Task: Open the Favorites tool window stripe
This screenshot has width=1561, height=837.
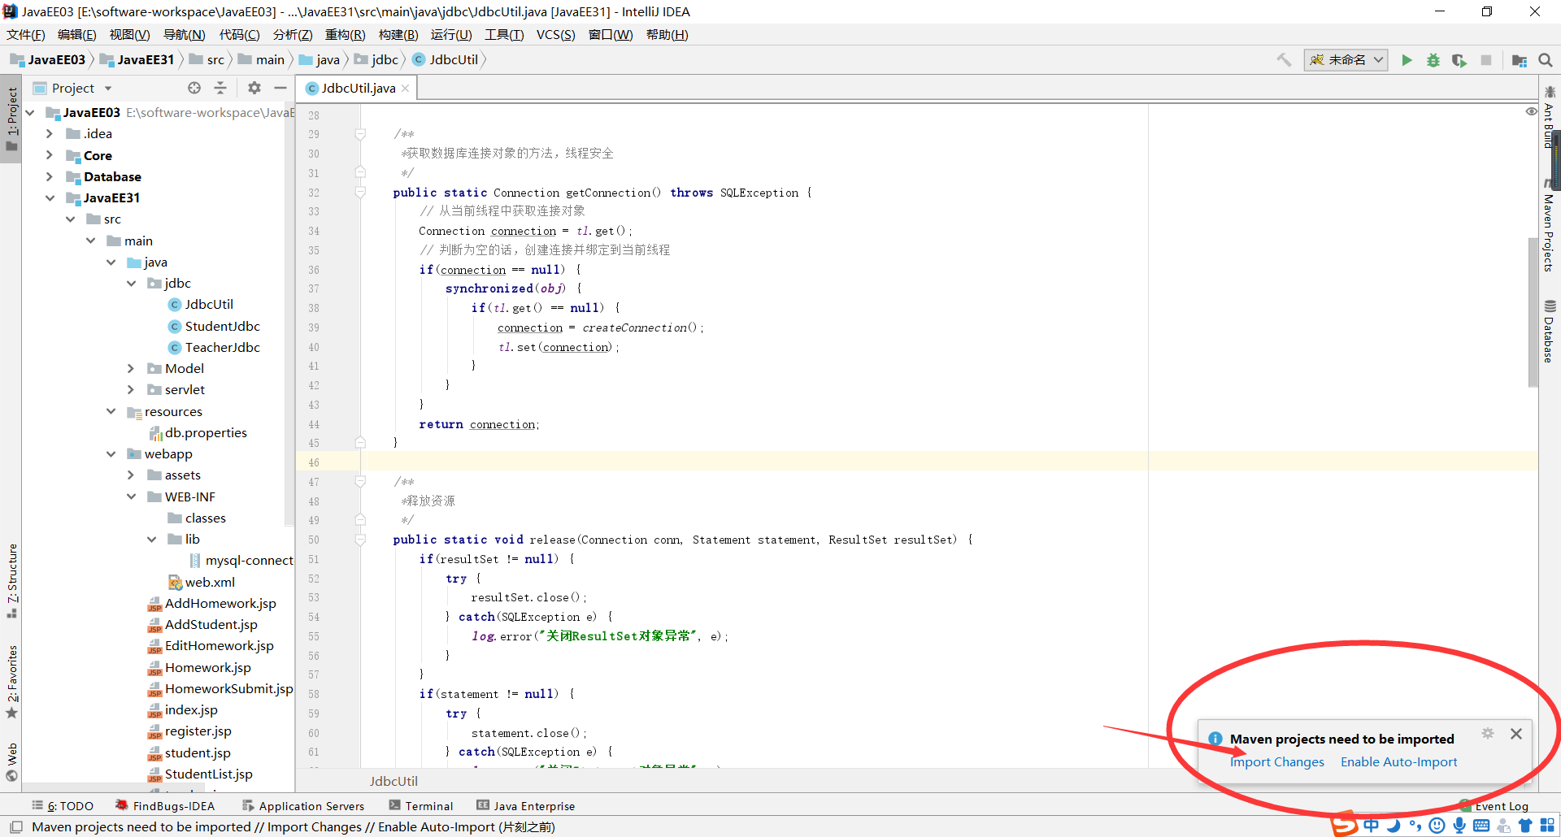Action: tap(11, 681)
